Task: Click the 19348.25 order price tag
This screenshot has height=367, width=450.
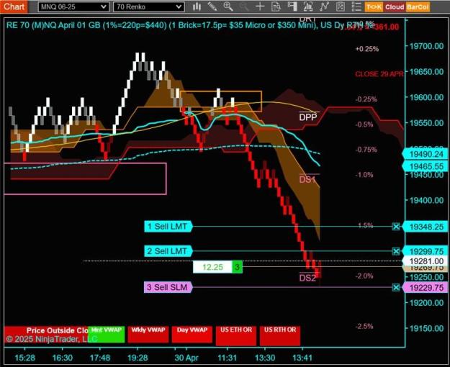Action: pos(426,227)
